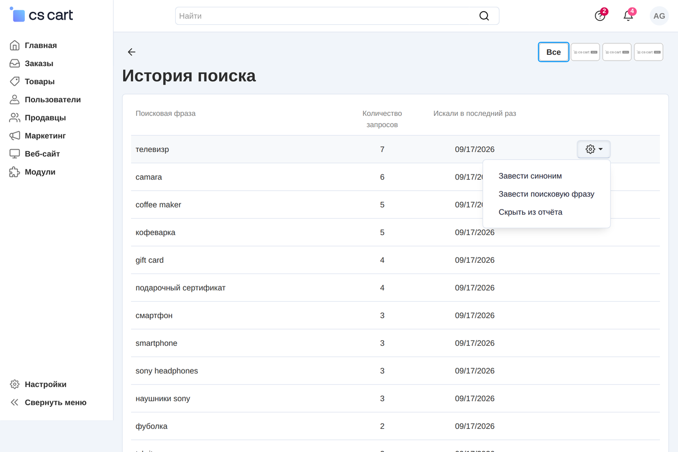Open Пользователи in sidebar
The image size is (678, 452).
tap(53, 99)
